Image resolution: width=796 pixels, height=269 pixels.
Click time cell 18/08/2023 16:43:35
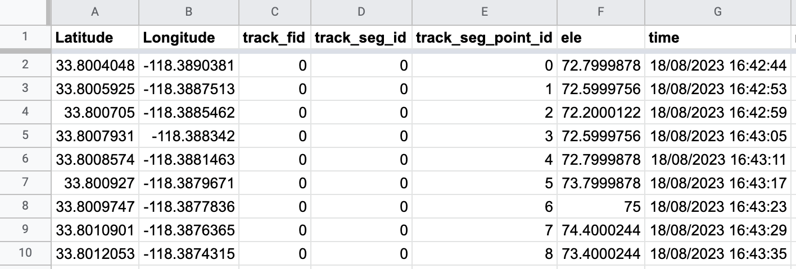click(x=717, y=254)
